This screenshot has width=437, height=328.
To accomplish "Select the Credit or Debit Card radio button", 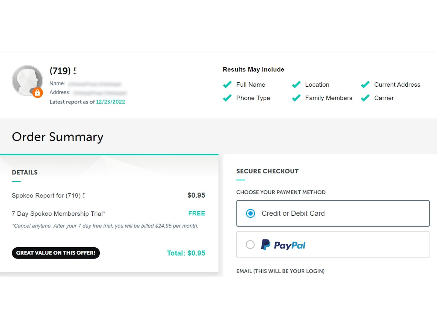I will [x=250, y=213].
